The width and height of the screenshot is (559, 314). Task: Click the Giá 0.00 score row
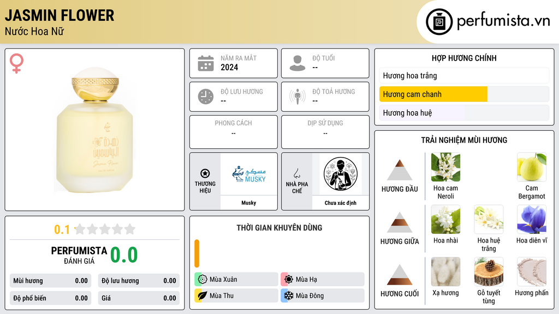click(139, 298)
